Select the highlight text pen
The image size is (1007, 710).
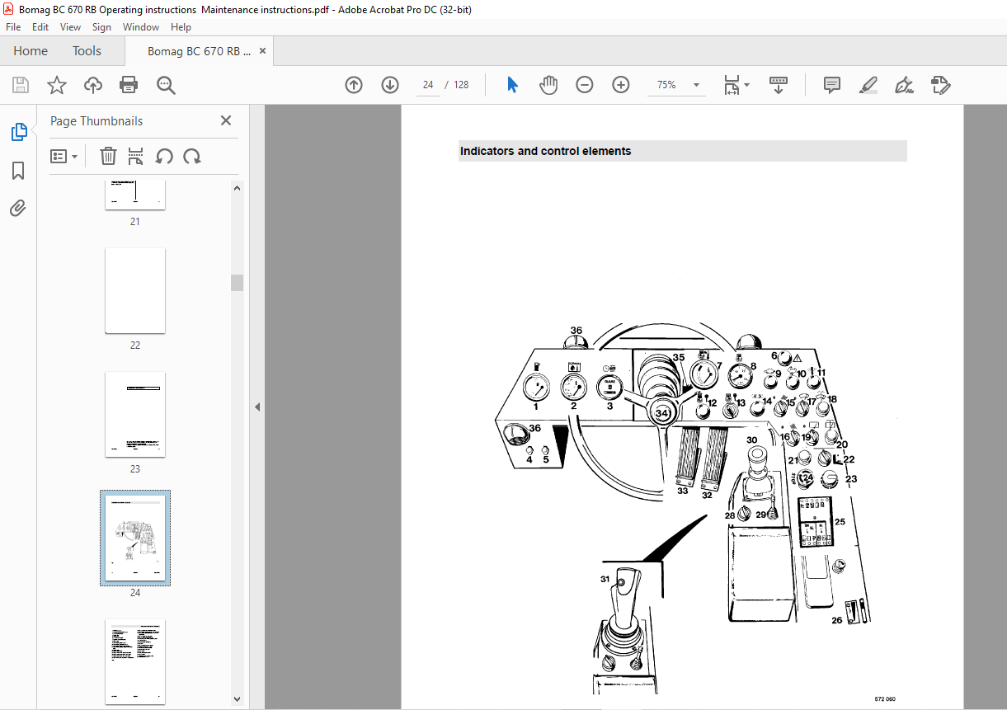[x=868, y=85]
